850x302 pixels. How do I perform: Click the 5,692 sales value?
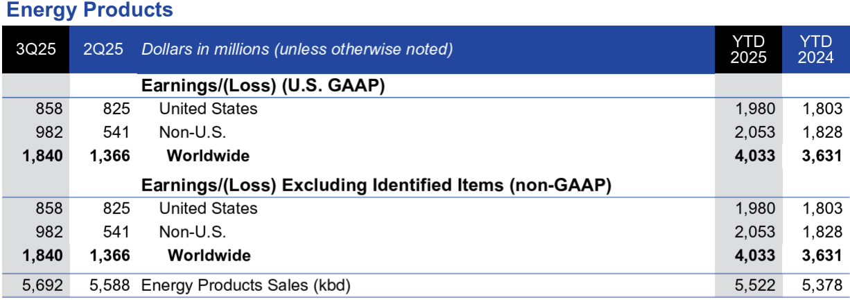[43, 285]
